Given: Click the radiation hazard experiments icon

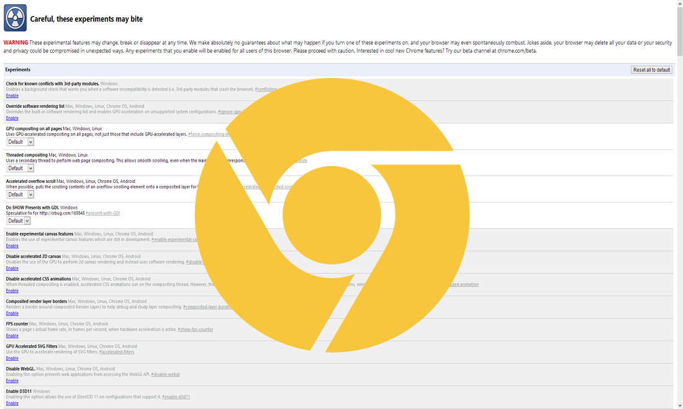Looking at the screenshot, I should pos(16,18).
